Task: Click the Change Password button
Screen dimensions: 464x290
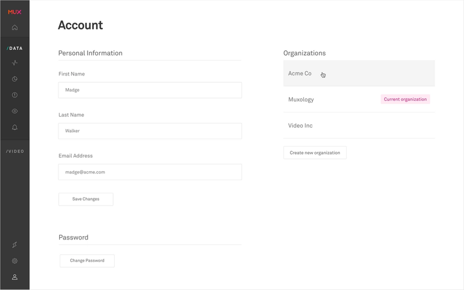Action: click(87, 260)
